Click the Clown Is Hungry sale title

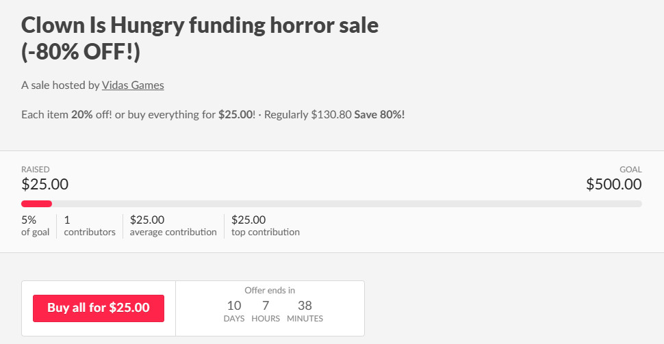coord(199,38)
